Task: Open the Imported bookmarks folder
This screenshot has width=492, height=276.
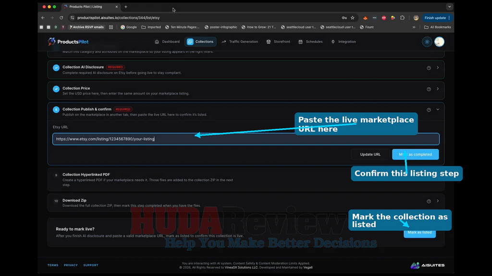Action: pyautogui.click(x=151, y=27)
